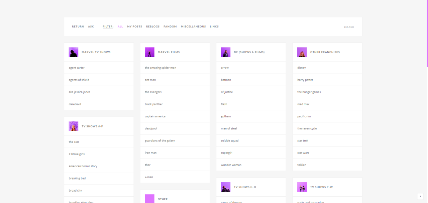
Task: Click the Other Franchises thumbnail icon
Action: pyautogui.click(x=302, y=52)
